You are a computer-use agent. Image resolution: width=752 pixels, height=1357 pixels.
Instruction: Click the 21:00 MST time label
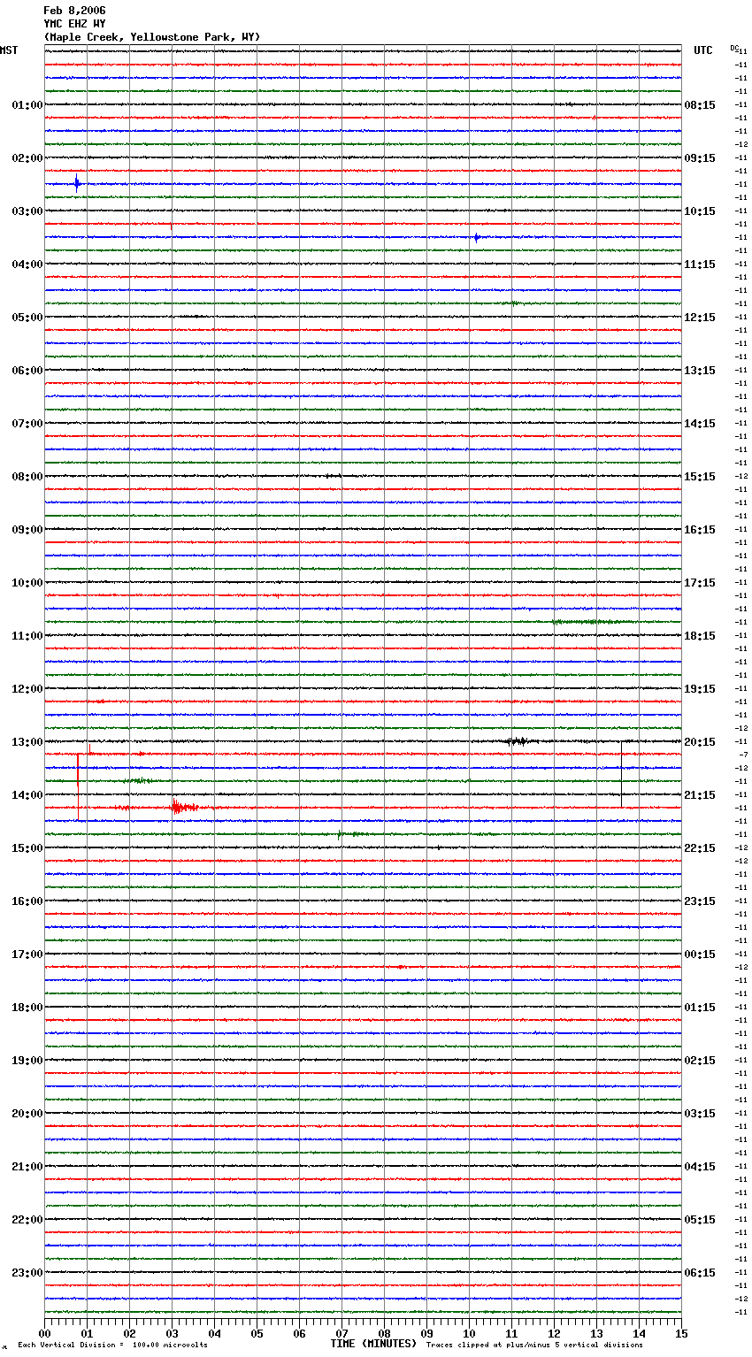tap(27, 1167)
